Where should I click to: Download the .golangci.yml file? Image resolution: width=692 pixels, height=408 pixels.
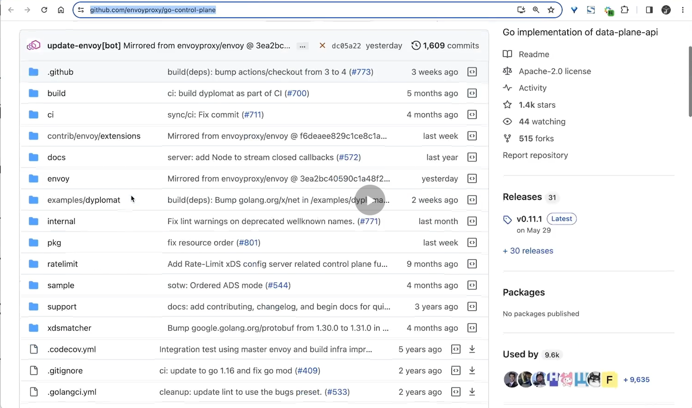[x=472, y=392]
